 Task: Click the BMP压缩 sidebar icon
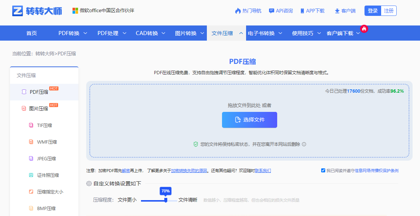[31, 208]
